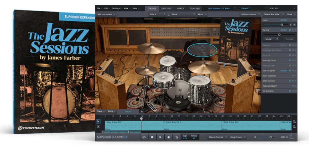Screen dimensions: 309x149
Task: Toggle the metronome button
Action: (177, 137)
